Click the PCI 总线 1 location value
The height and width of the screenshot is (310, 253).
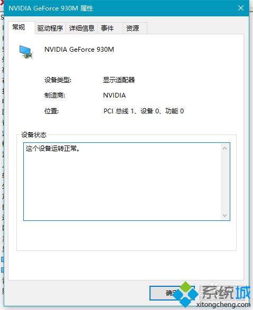click(144, 111)
